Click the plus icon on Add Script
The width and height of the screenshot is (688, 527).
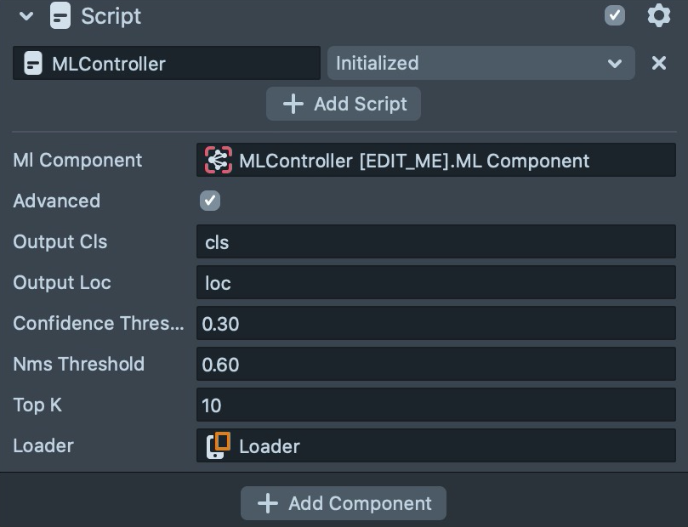293,104
